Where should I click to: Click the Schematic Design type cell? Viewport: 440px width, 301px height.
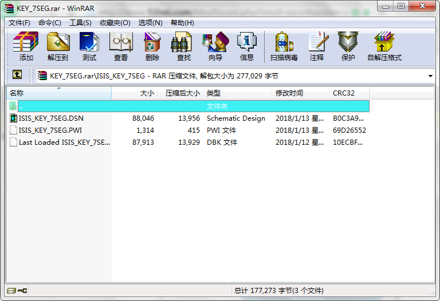[x=236, y=118]
